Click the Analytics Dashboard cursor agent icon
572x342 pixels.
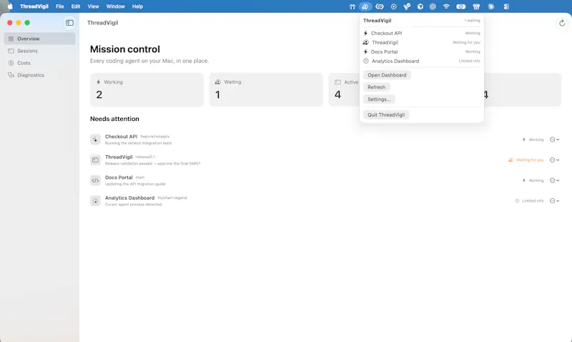coord(95,201)
